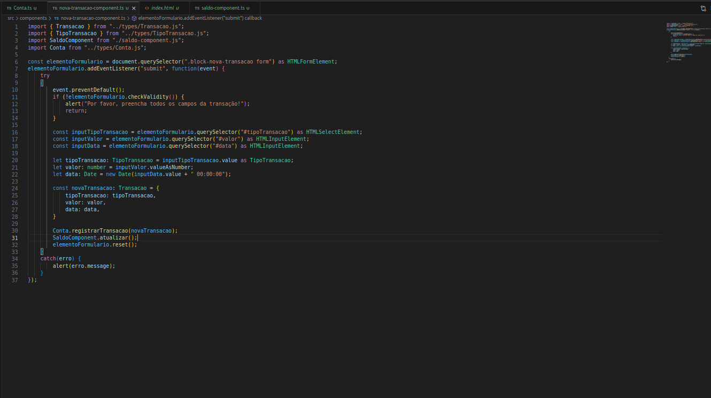
Task: Open the nova-transacao-component.ts breadcrumb file entry
Action: 89,18
